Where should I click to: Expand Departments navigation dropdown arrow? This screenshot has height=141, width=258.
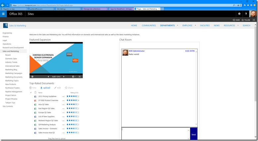point(177,25)
